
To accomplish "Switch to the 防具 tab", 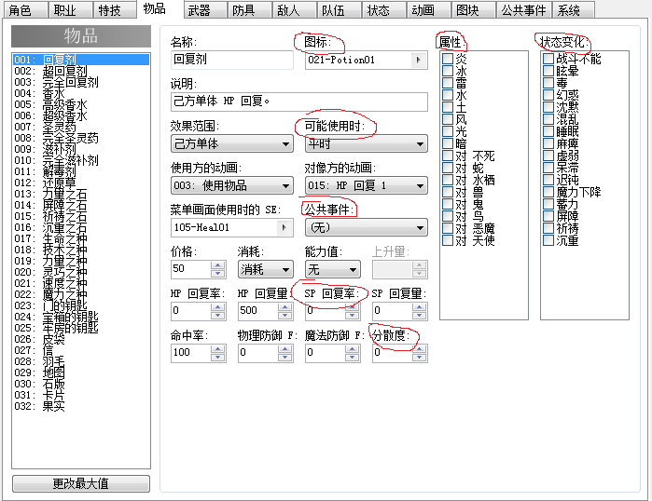I will pyautogui.click(x=250, y=10).
